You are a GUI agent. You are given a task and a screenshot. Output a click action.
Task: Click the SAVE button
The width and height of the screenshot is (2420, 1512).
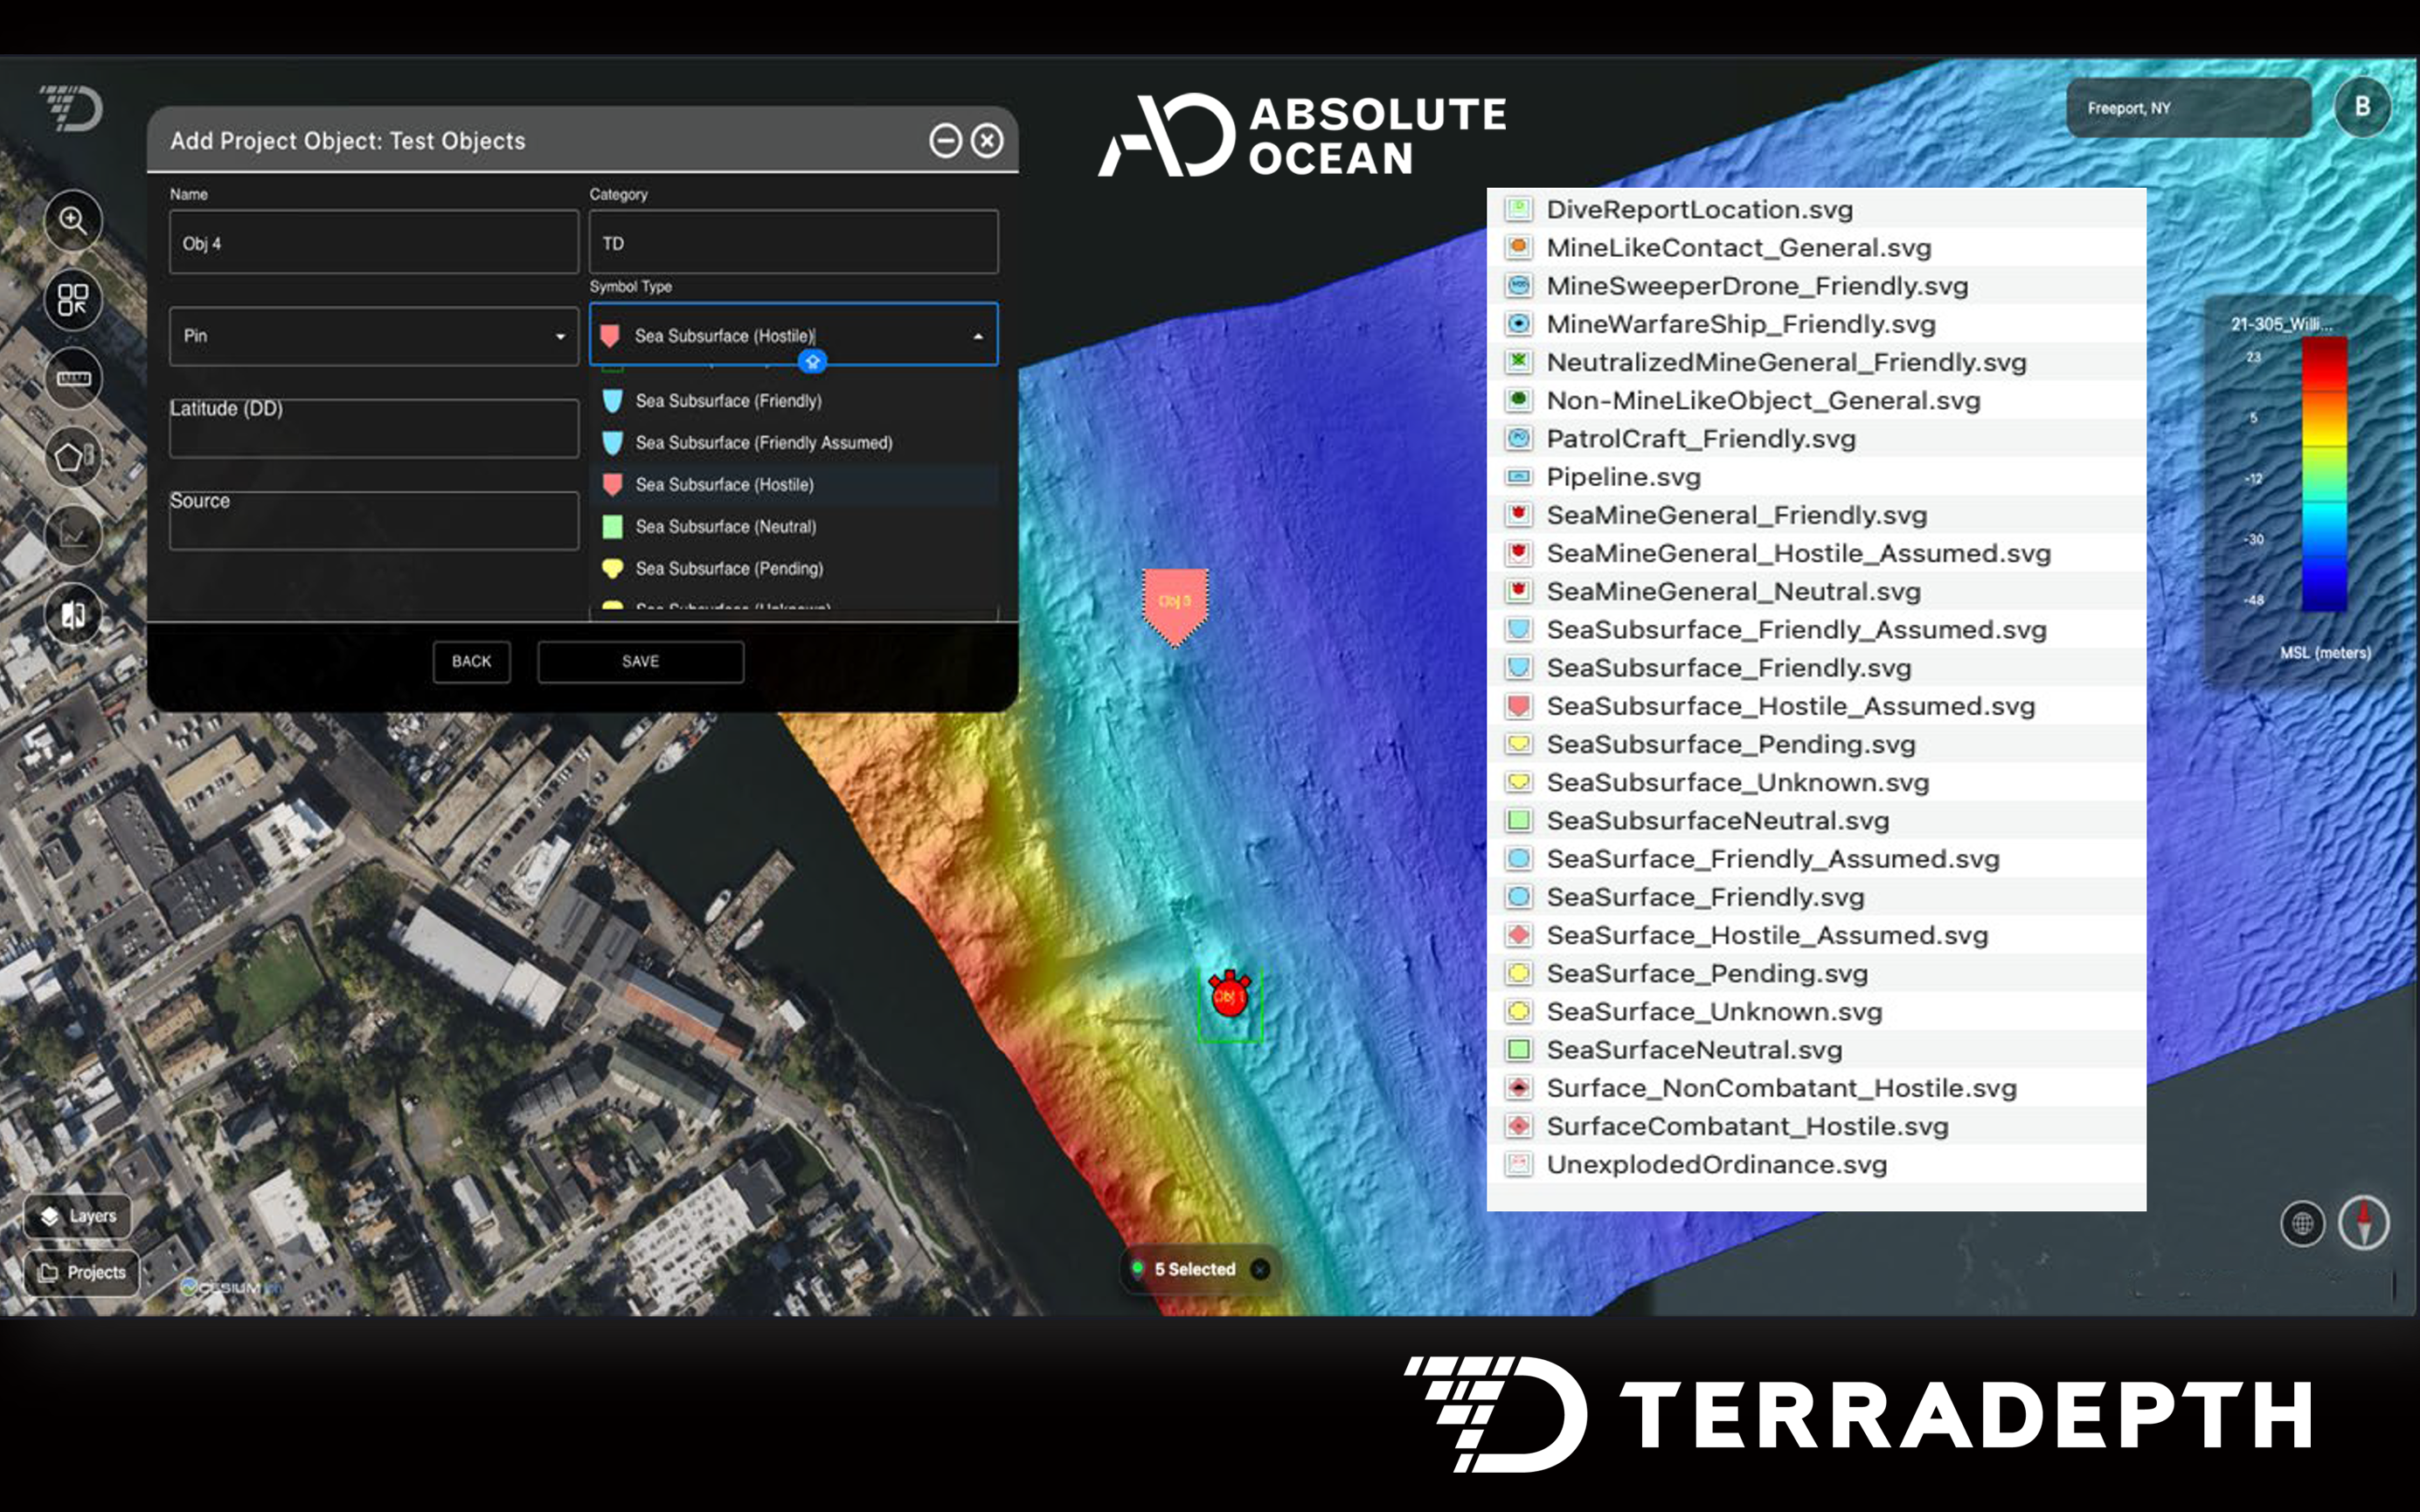tap(641, 662)
